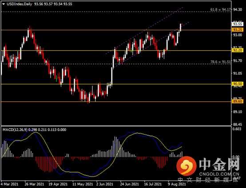Click the OHLC values 93.56 93.57 93.54 93.55
The height and width of the screenshot is (188, 246).
pyautogui.click(x=53, y=4)
